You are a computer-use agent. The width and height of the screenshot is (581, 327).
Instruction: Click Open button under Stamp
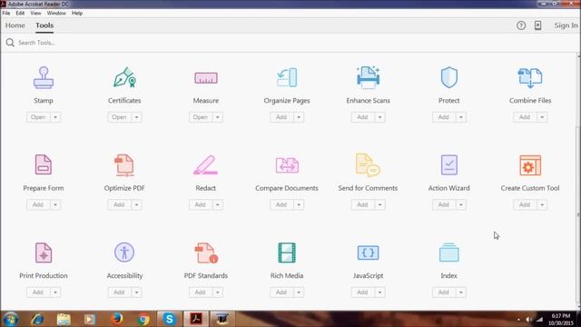pyautogui.click(x=38, y=117)
